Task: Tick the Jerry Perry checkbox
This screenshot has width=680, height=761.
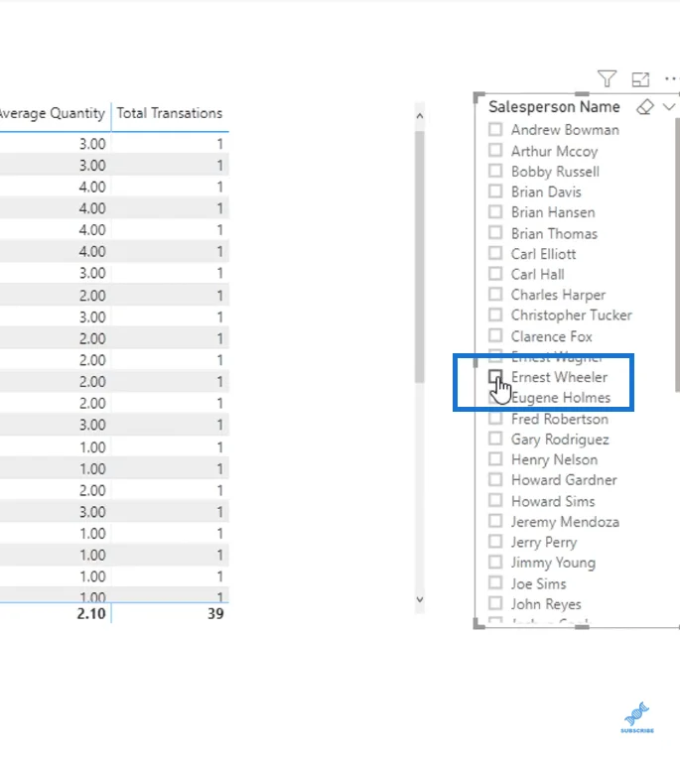Action: [x=495, y=541]
